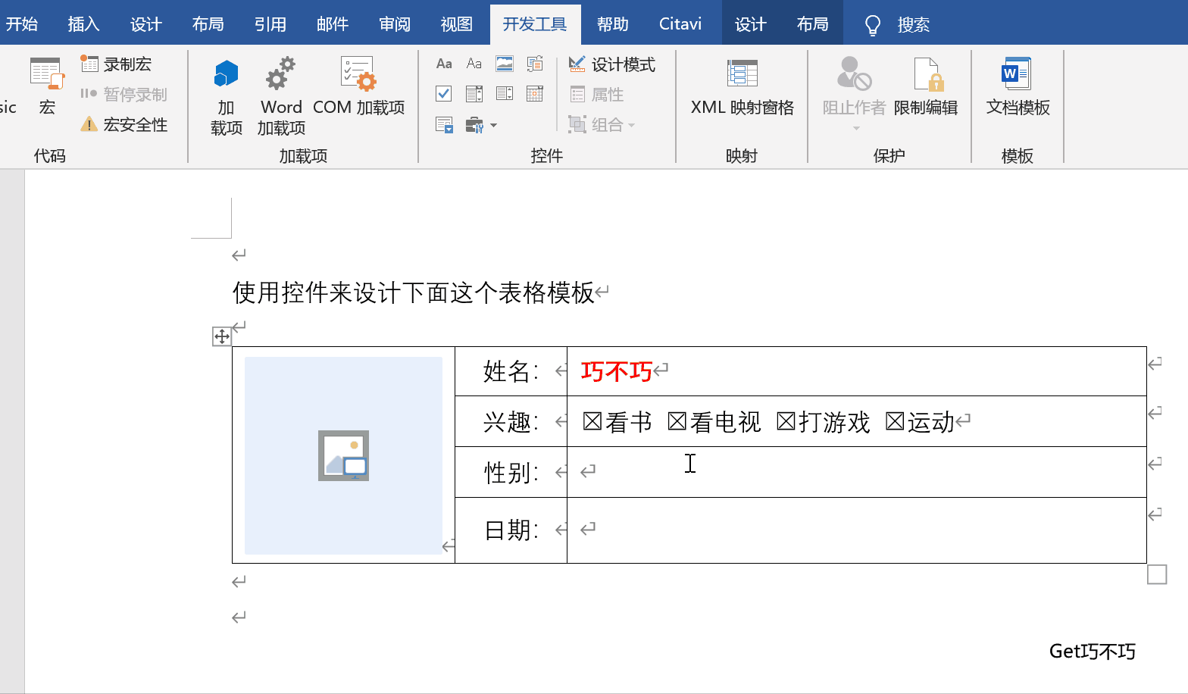This screenshot has width=1188, height=694.
Task: Open XML 映射窗格 pane
Action: click(742, 86)
